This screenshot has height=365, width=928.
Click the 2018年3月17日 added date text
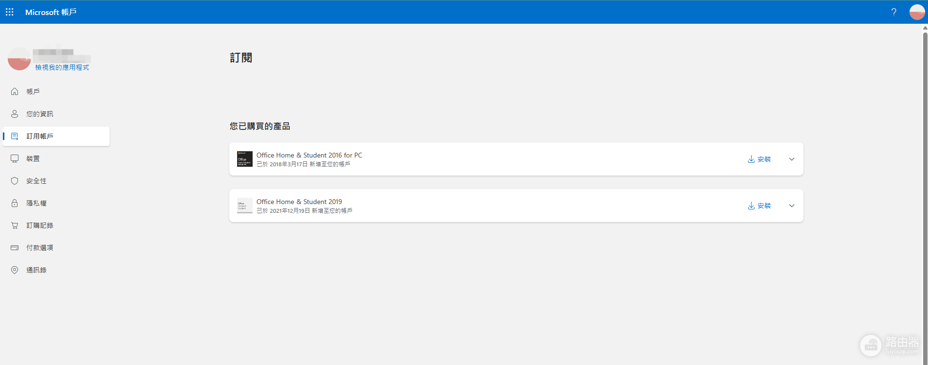coord(288,164)
